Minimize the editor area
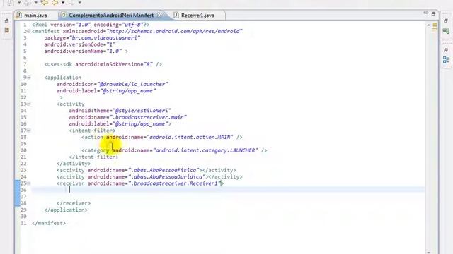This screenshot has height=254, width=453. click(426, 13)
